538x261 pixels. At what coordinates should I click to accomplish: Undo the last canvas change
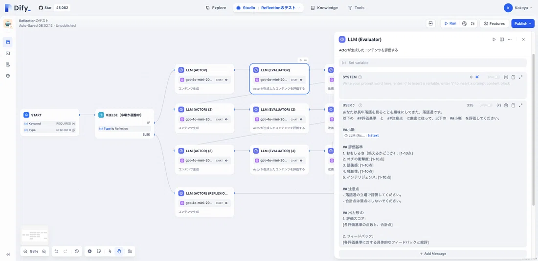point(56,251)
